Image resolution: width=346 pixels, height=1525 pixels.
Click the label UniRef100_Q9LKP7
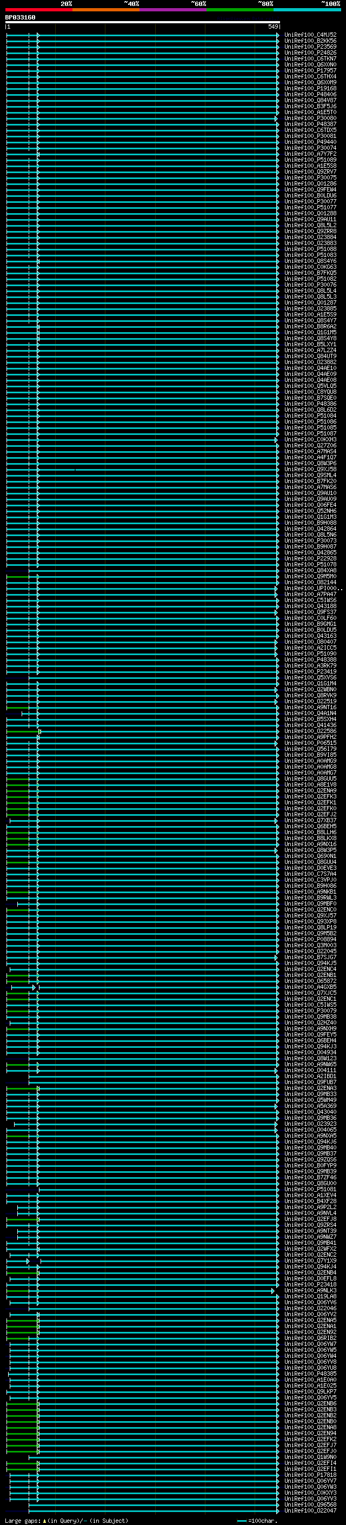[x=310, y=1391]
